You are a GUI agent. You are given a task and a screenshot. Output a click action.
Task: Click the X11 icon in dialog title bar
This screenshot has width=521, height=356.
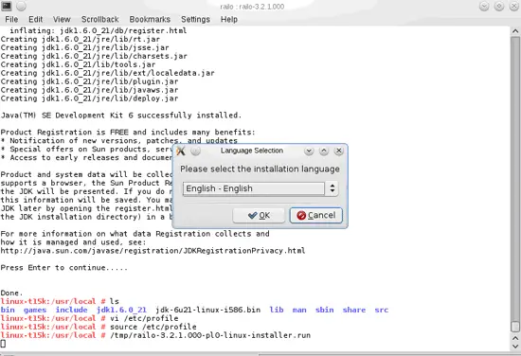click(181, 151)
